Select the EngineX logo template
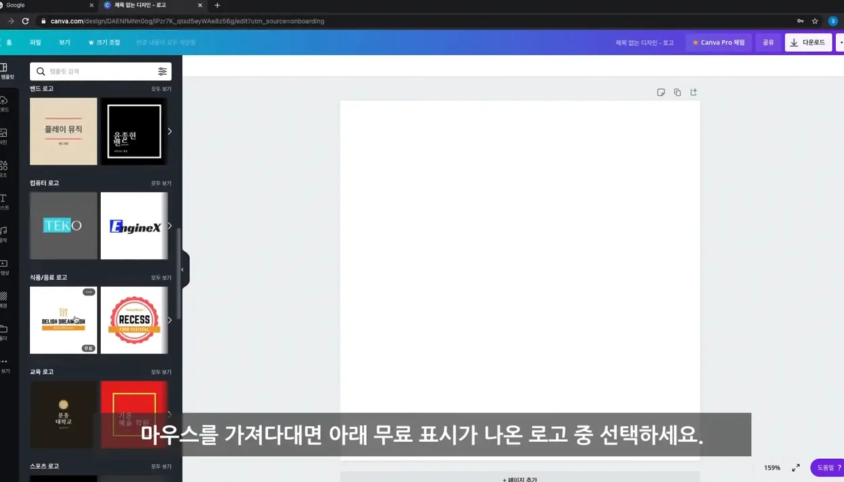This screenshot has width=844, height=482. click(x=134, y=226)
